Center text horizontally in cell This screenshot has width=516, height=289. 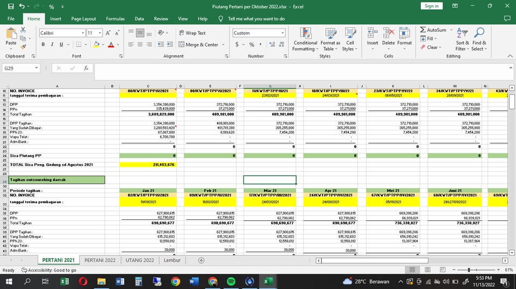140,45
